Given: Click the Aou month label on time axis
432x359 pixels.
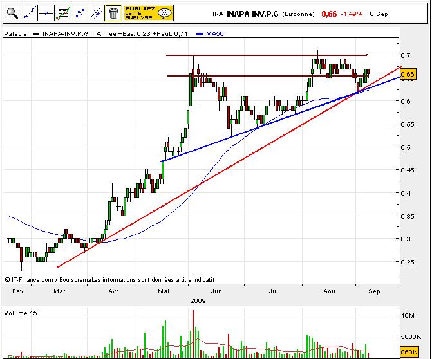Looking at the screenshot, I should click(329, 291).
